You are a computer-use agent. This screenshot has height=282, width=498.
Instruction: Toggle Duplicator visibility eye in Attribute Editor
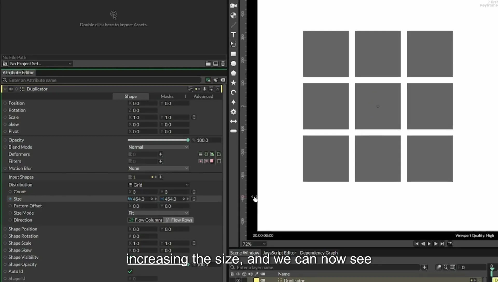(11, 89)
